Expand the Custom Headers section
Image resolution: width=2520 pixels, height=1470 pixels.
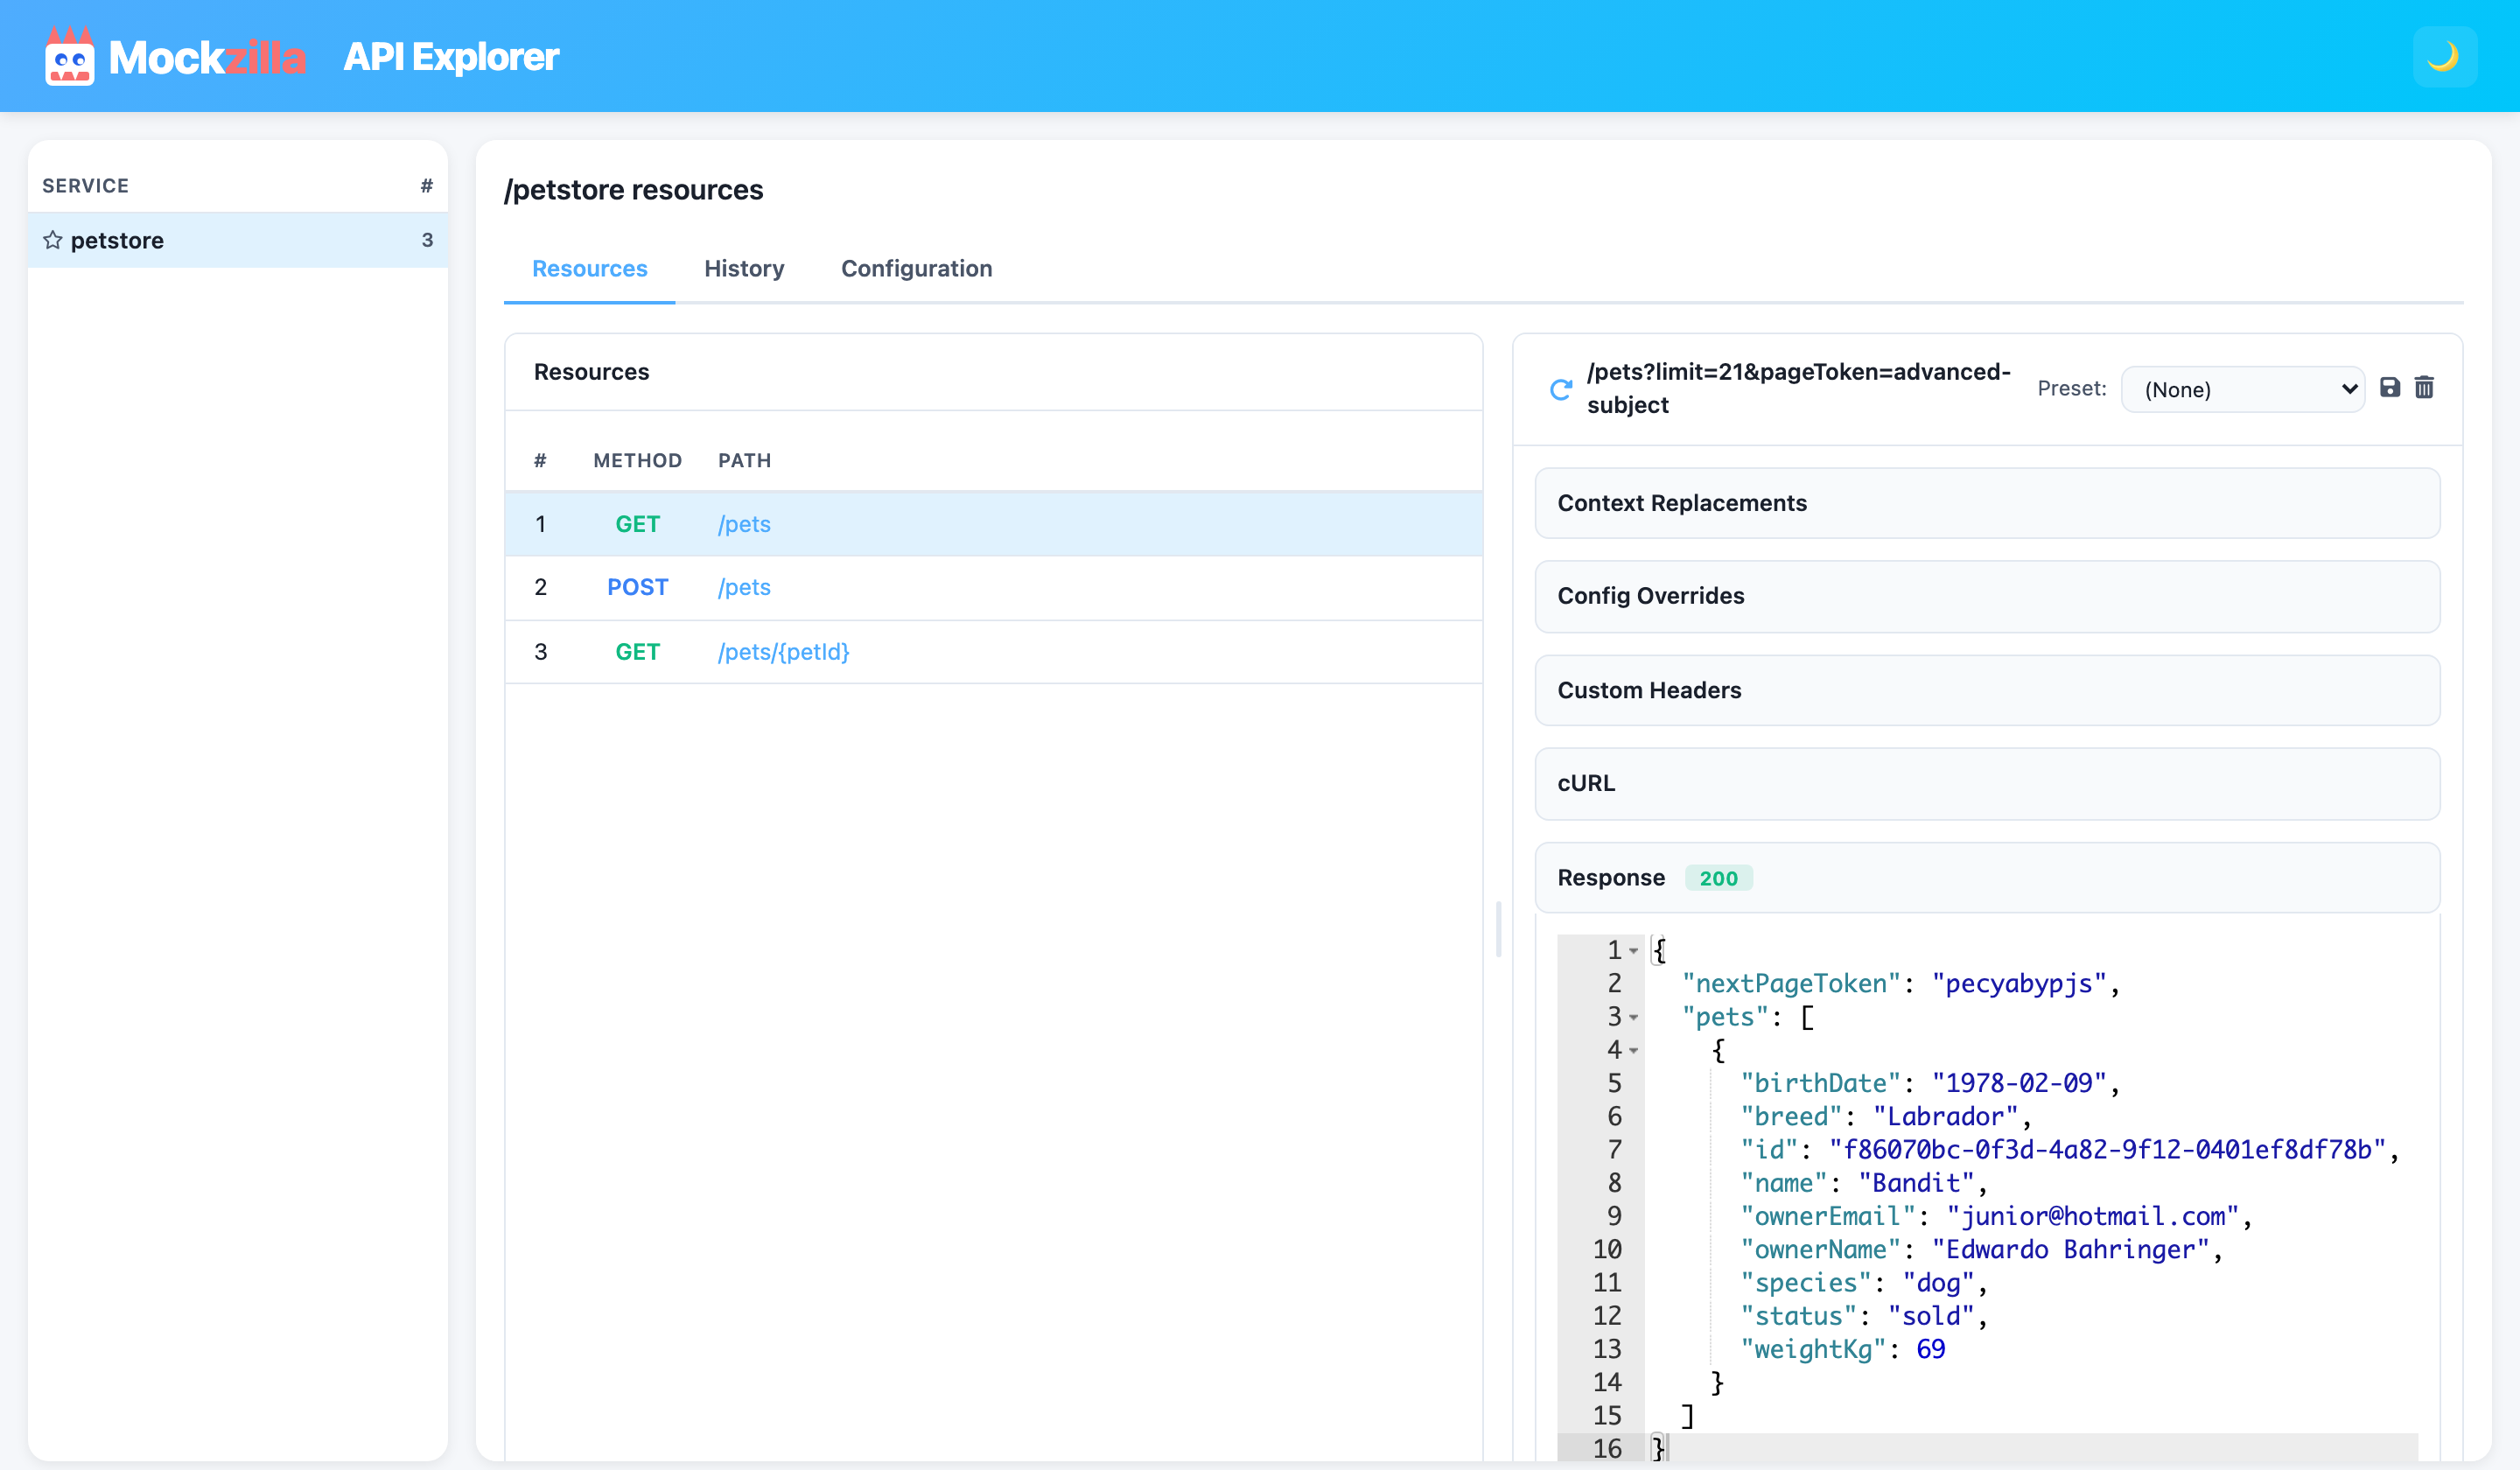click(x=1986, y=690)
